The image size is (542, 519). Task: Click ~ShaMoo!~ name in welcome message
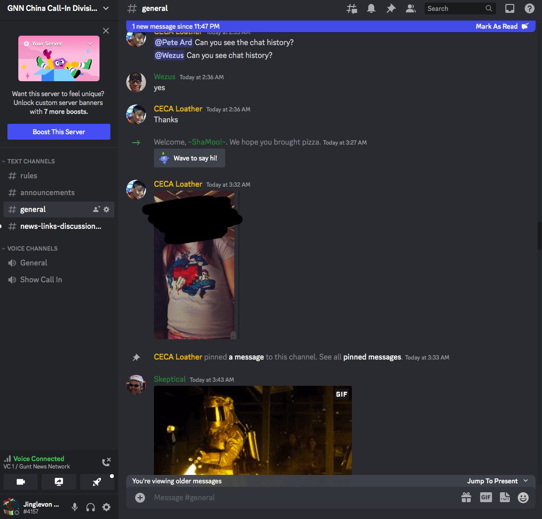pyautogui.click(x=207, y=142)
